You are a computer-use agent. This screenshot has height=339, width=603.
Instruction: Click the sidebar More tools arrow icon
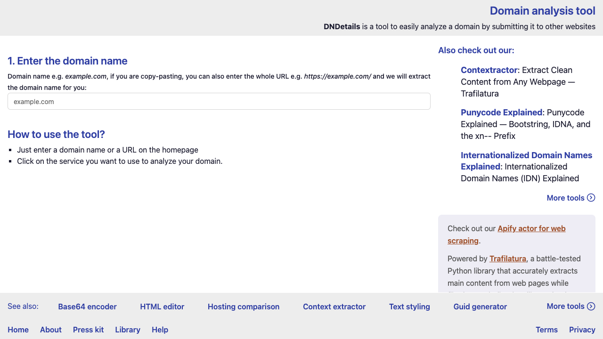591,198
